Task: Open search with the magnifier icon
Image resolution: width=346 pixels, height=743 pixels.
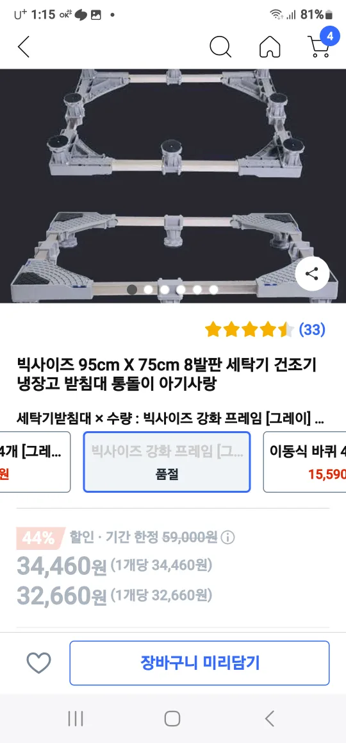Action: [220, 46]
